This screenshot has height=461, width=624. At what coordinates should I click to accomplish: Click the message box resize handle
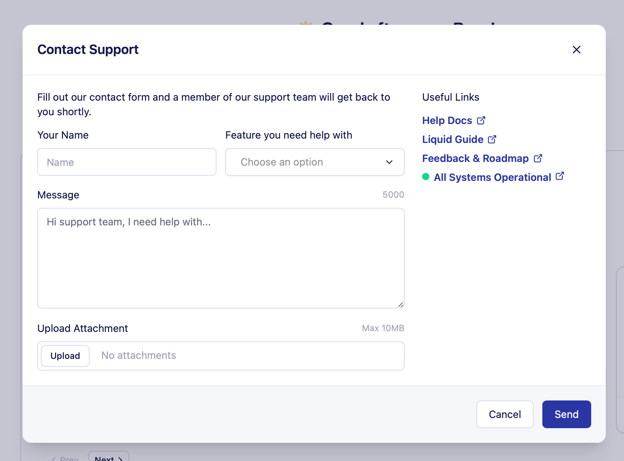click(x=401, y=305)
